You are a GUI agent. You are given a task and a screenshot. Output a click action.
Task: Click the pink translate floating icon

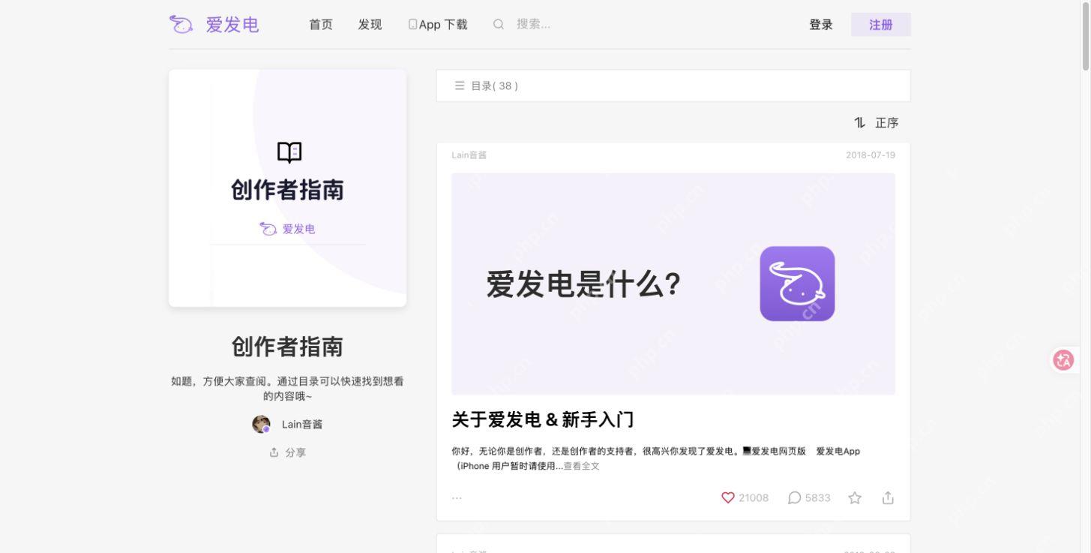coord(1063,360)
